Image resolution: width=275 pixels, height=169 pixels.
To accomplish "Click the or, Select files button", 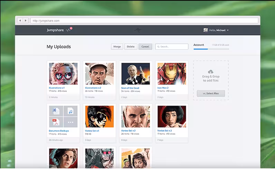I will [x=211, y=94].
